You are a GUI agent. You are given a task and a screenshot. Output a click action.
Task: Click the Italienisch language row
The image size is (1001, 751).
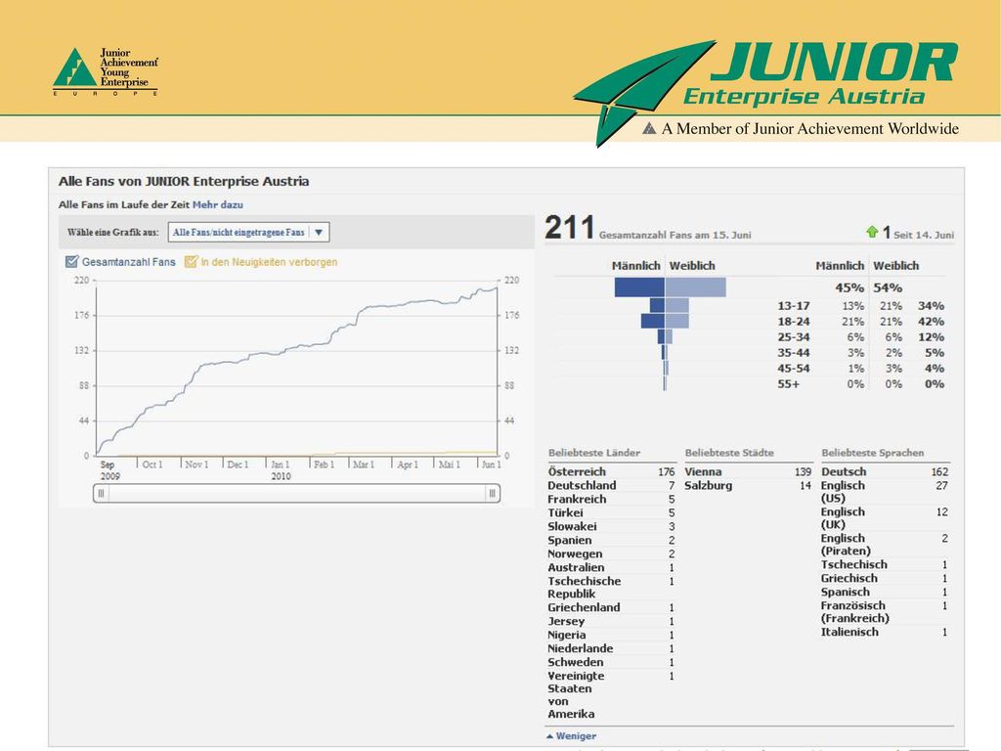[885, 633]
